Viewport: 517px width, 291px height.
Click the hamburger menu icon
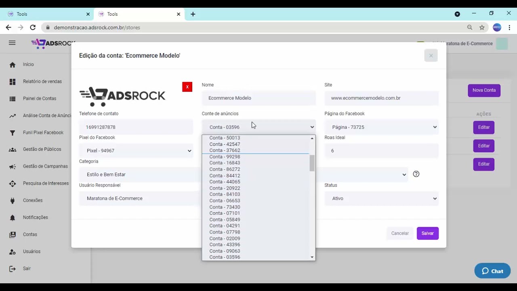(12, 43)
